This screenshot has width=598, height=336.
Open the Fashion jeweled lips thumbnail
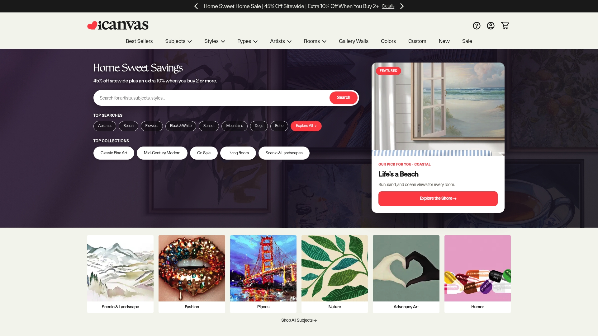pyautogui.click(x=192, y=268)
